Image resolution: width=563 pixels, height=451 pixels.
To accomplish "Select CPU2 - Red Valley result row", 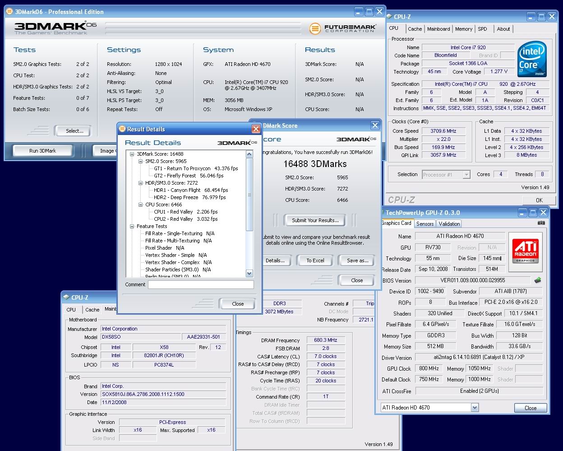I will [185, 219].
